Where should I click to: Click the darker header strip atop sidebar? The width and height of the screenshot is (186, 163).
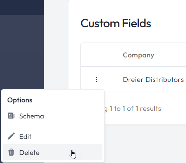(22, 7)
